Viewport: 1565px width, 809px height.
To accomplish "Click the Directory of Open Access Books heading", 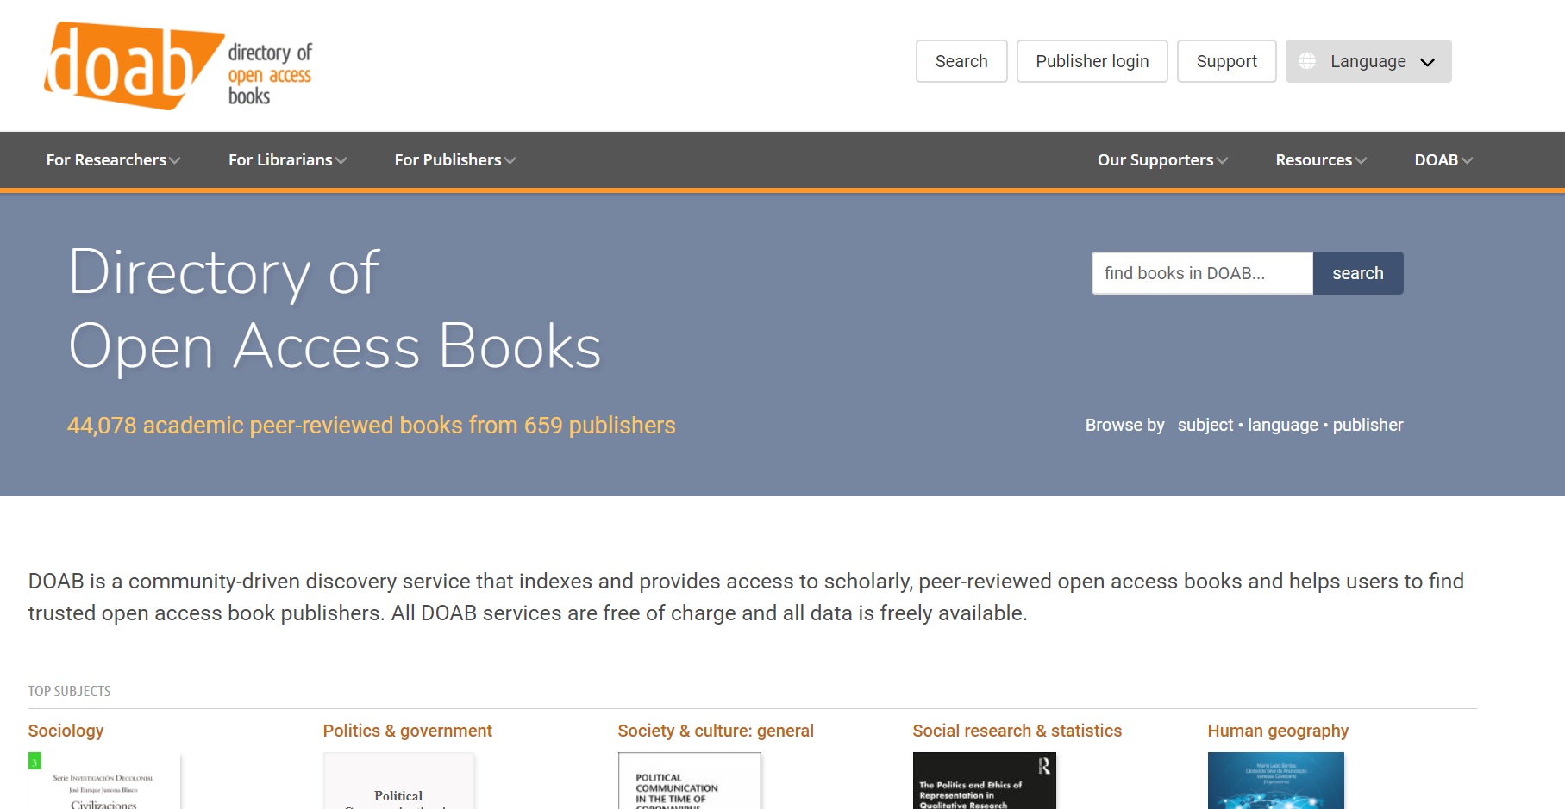I will [x=335, y=308].
